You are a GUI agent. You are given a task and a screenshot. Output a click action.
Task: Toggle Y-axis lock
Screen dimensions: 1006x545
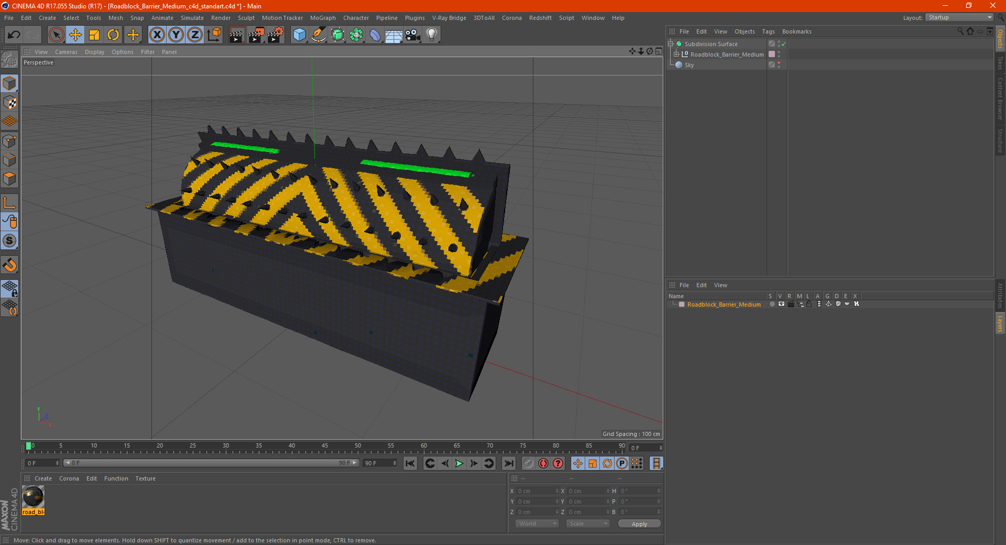(176, 35)
